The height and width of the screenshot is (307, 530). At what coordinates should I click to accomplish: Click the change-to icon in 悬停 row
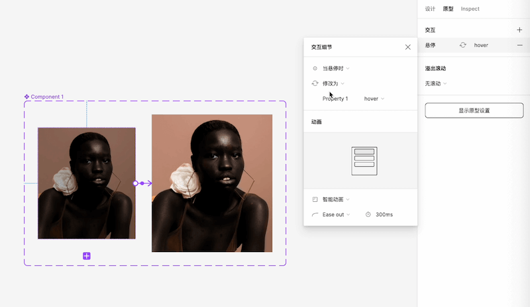(x=462, y=45)
